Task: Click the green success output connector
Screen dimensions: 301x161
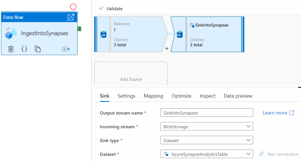Action: point(79,29)
